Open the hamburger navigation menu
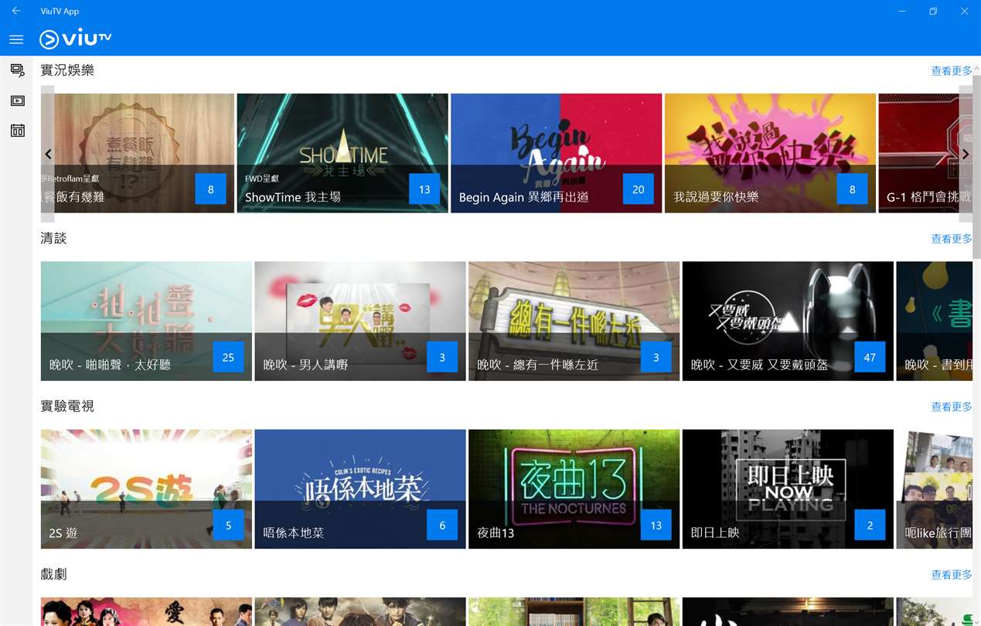The width and height of the screenshot is (981, 626). pyautogui.click(x=16, y=39)
